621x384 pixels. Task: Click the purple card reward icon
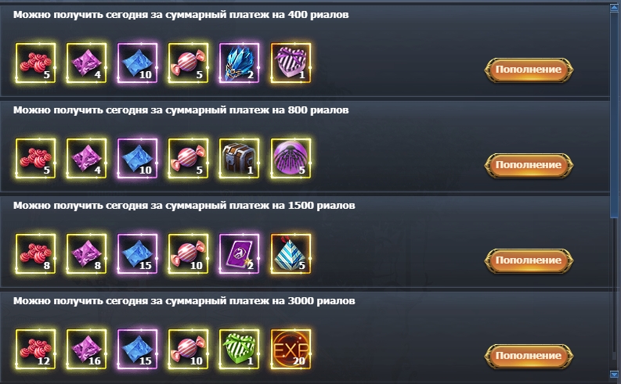[239, 253]
